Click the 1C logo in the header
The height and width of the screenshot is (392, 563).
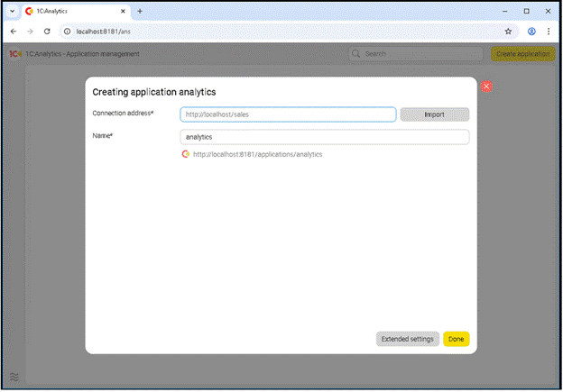point(15,54)
